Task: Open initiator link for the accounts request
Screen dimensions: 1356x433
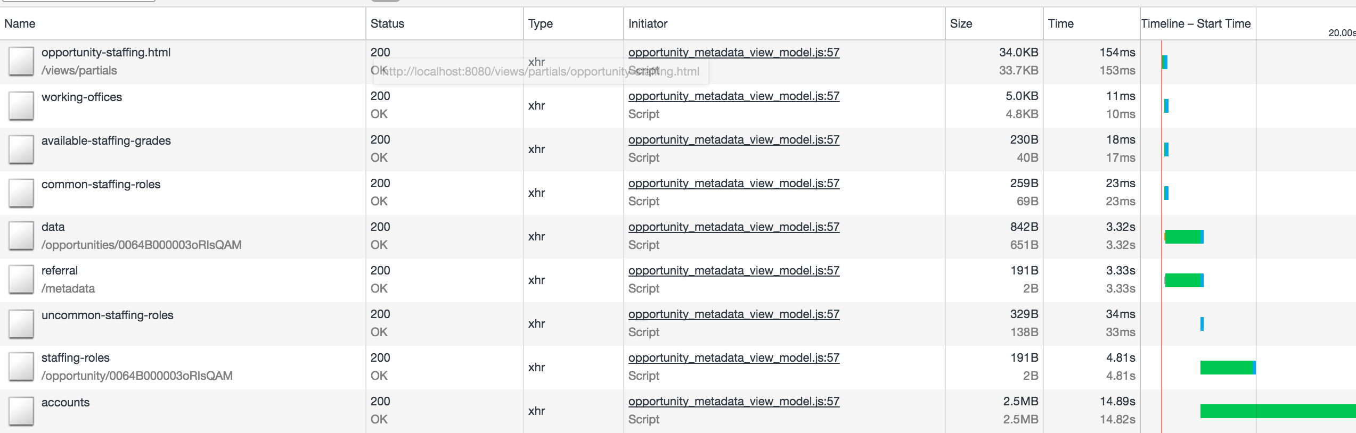Action: (x=734, y=402)
